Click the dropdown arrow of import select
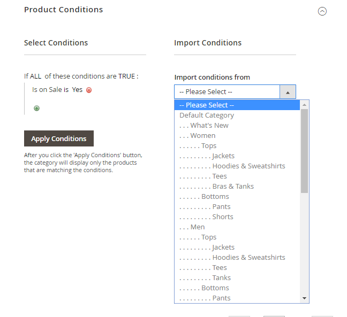Image resolution: width=347 pixels, height=317 pixels. [288, 92]
